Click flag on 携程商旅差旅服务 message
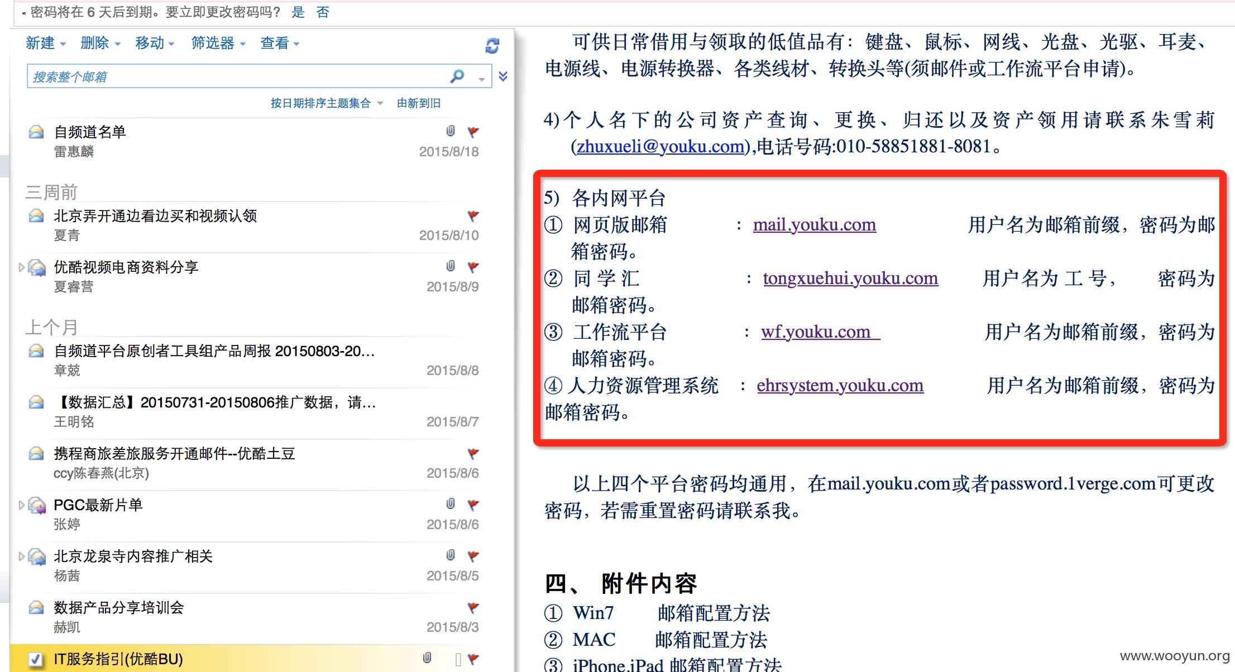Viewport: 1235px width, 672px height. (473, 453)
